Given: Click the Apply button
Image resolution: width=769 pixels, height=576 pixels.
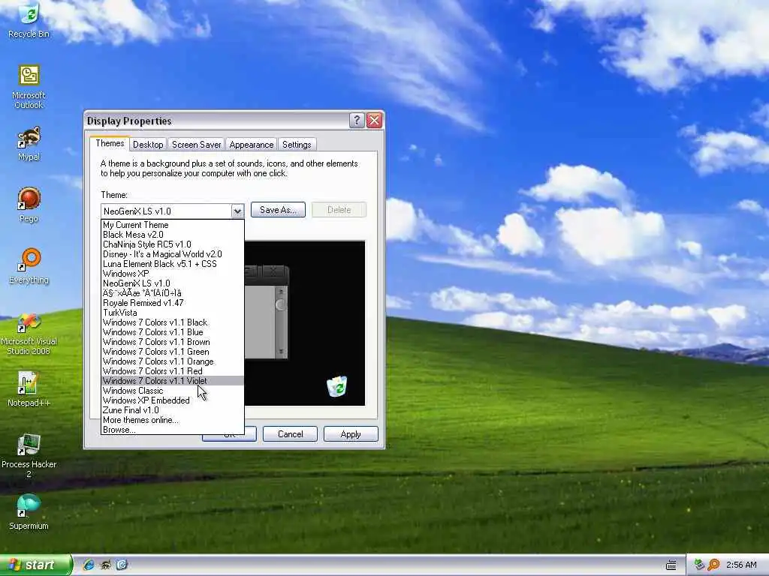Looking at the screenshot, I should coord(351,434).
